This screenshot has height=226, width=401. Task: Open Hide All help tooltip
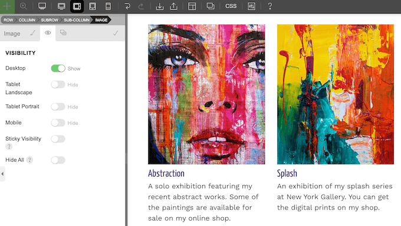point(29,160)
